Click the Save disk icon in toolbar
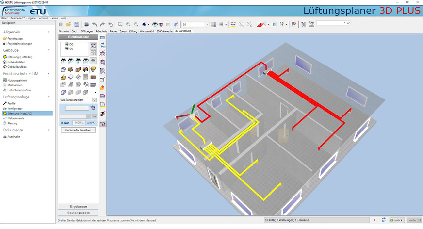This screenshot has width=423, height=229. pyautogui.click(x=77, y=24)
